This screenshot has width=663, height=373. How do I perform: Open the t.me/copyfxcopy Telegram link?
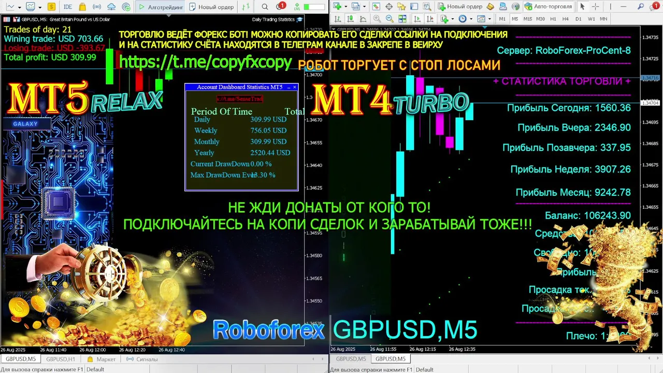(205, 61)
